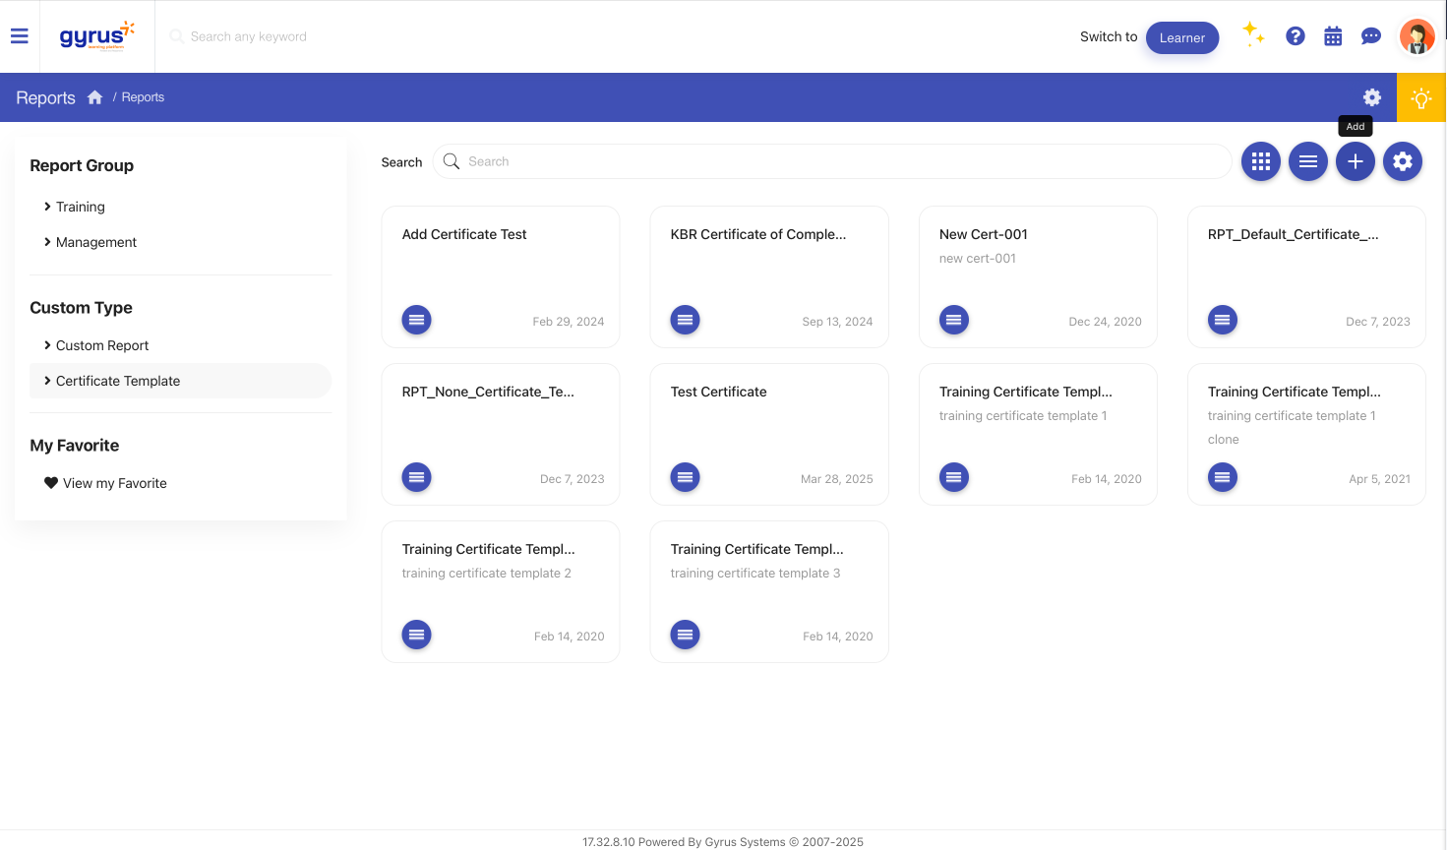Image resolution: width=1447 pixels, height=850 pixels.
Task: Open settings gear in blue header bar
Action: [x=1372, y=97]
